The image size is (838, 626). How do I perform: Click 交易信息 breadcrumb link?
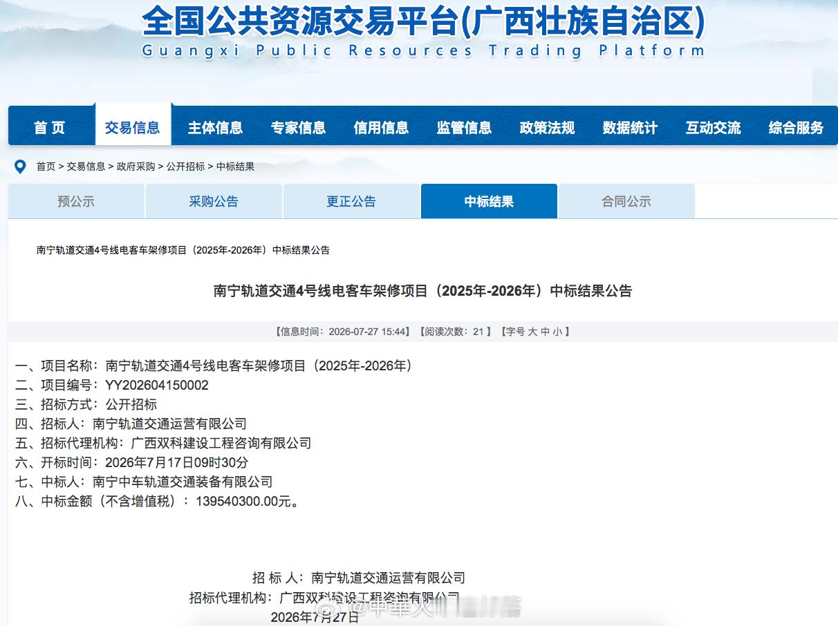[x=86, y=167]
